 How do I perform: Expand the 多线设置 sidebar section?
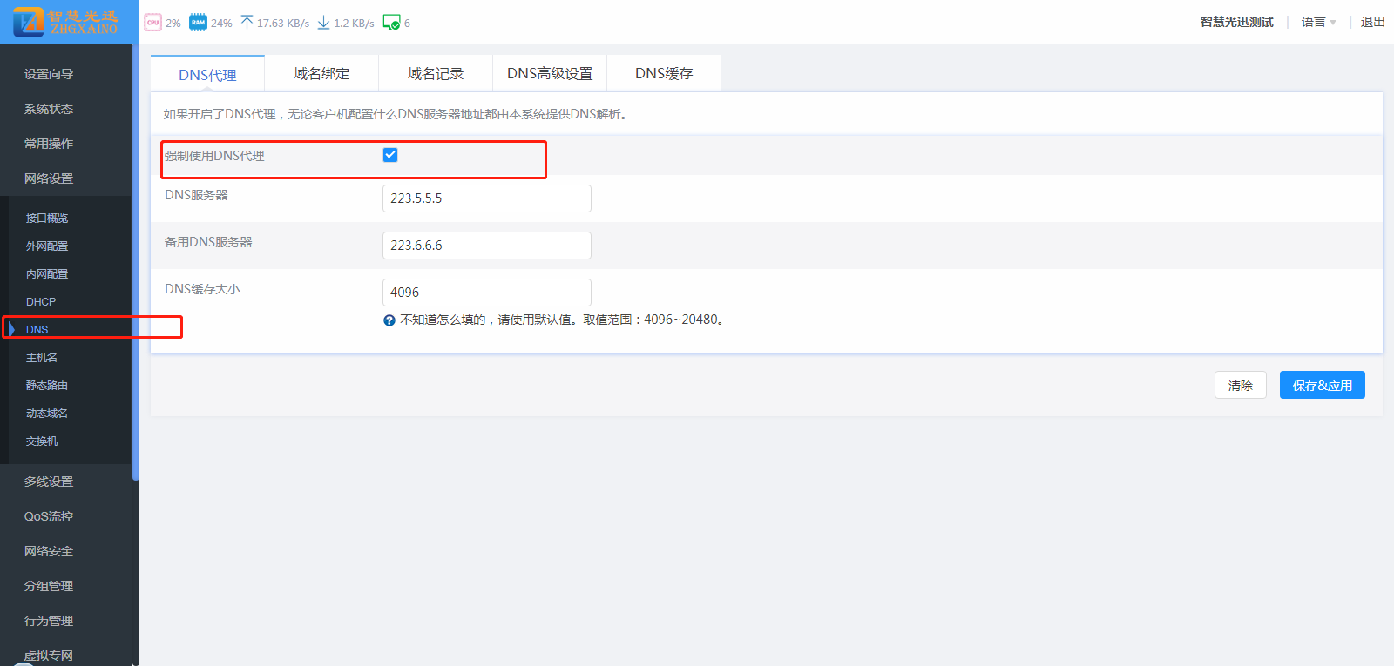click(49, 481)
